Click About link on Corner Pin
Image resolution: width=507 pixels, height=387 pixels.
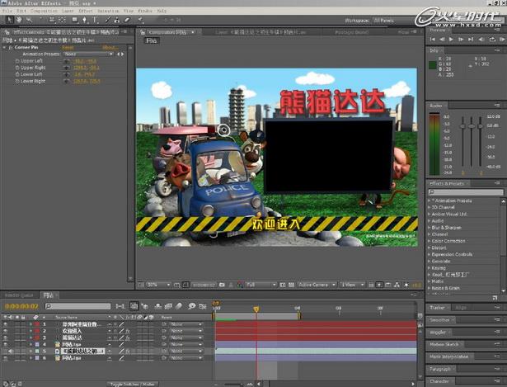coord(110,47)
